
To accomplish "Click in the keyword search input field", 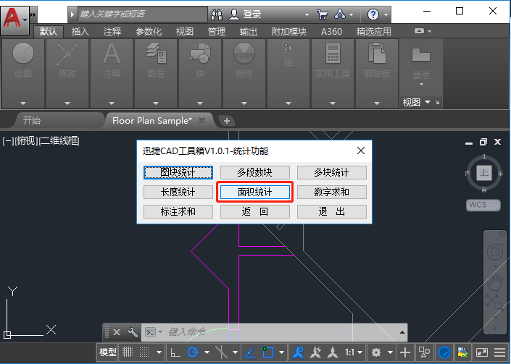I will click(x=142, y=14).
